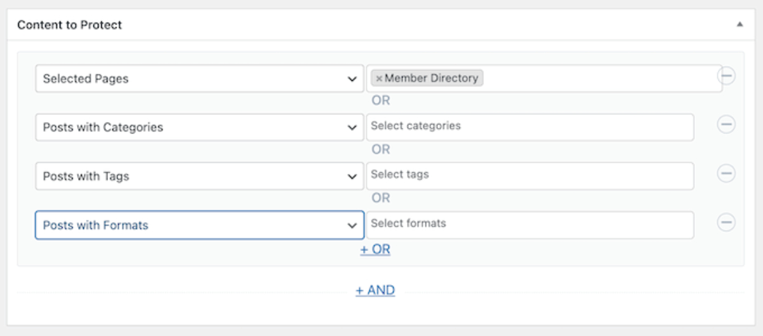Remove the Posts with Categories rule row
The image size is (763, 336).
[x=726, y=125]
